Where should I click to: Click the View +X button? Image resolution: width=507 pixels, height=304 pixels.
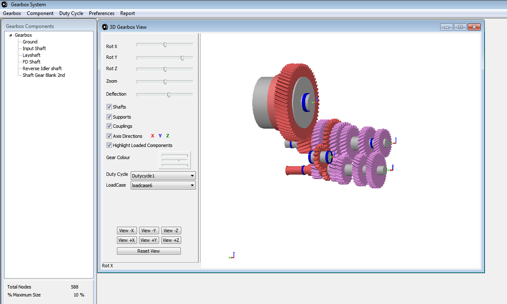127,240
